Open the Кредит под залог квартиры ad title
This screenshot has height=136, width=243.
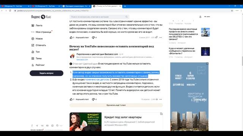point(123,117)
